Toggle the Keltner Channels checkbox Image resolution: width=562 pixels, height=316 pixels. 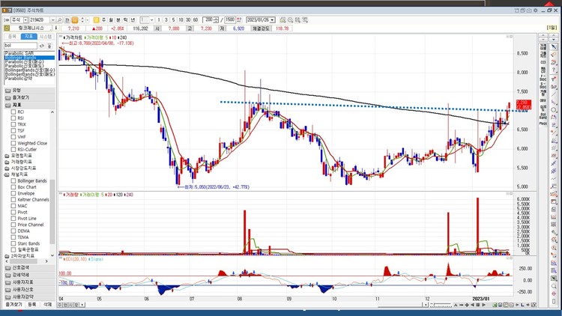click(x=13, y=200)
